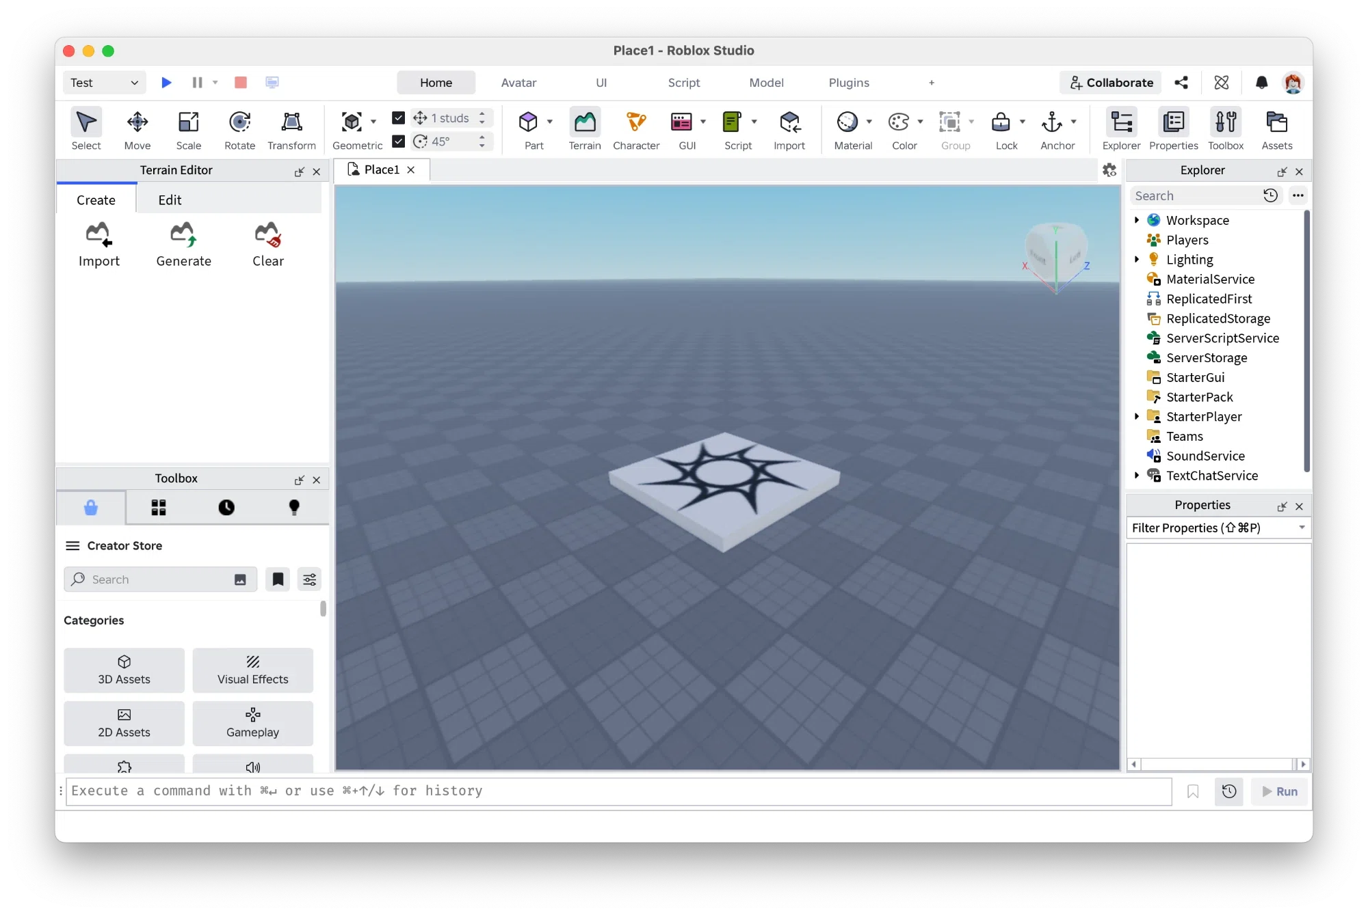This screenshot has width=1368, height=915.
Task: Toggle the rotate snapping 45° checkbox
Action: 398,141
